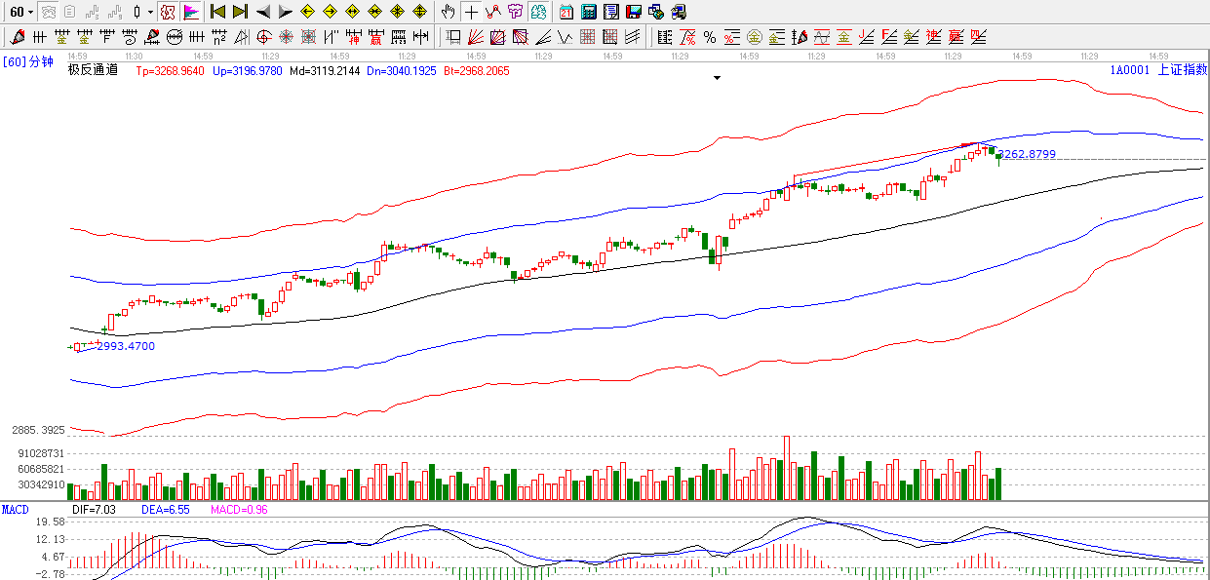Open the 60-minute period dropdown
The width and height of the screenshot is (1210, 580).
click(20, 12)
